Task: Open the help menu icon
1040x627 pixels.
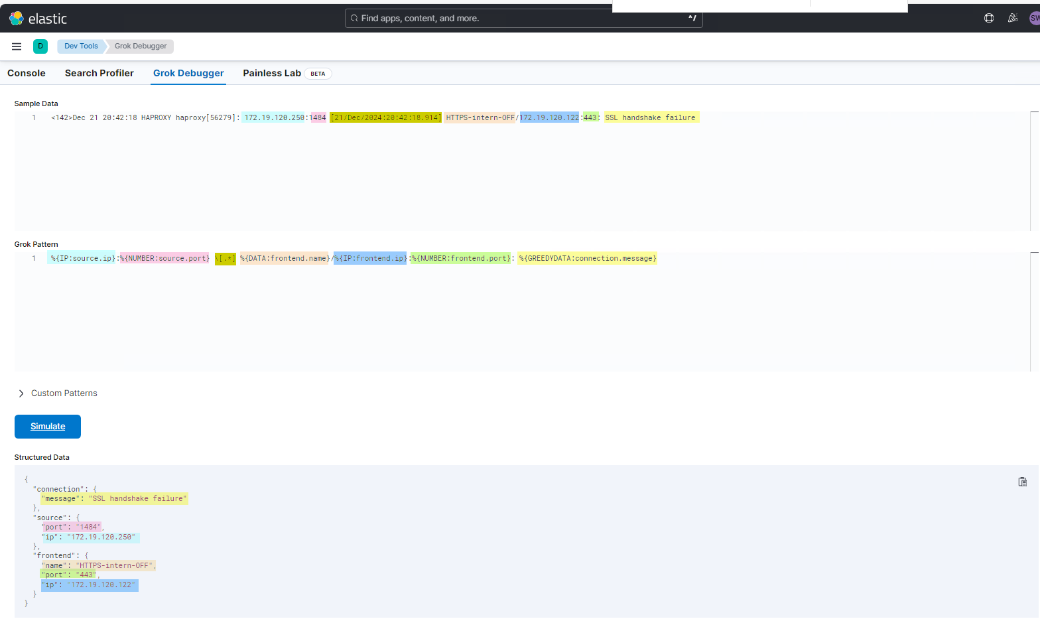Action: [x=989, y=19]
